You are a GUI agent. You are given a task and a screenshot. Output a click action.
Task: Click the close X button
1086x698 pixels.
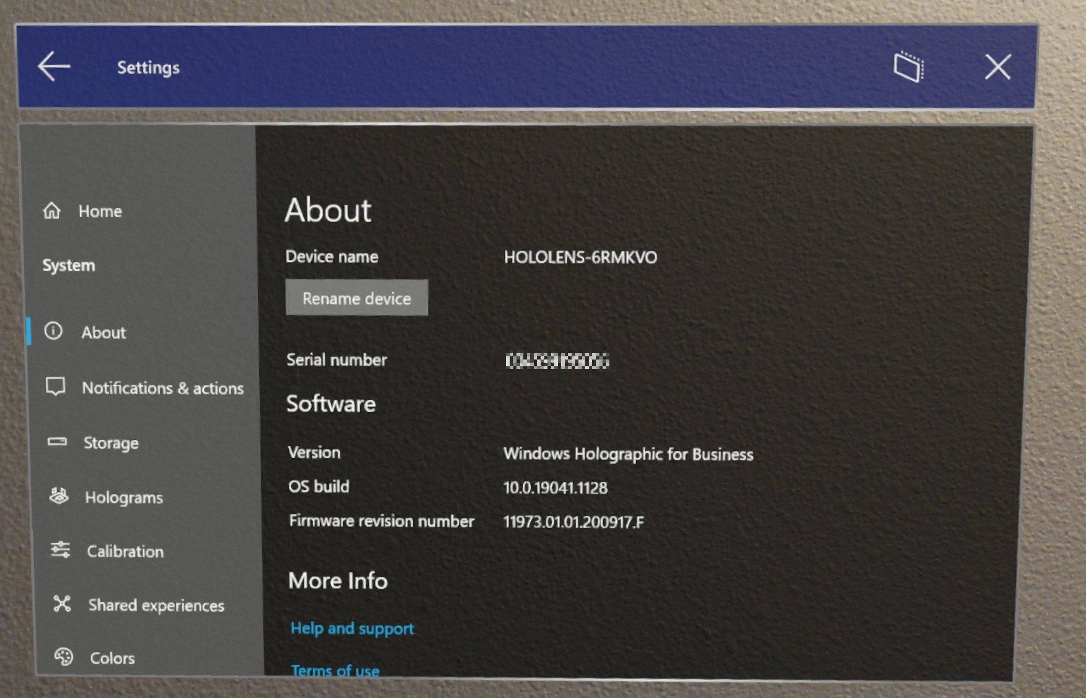point(998,67)
